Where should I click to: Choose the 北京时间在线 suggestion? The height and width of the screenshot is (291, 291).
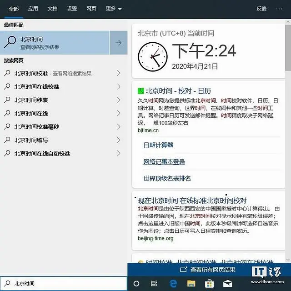tap(64, 113)
